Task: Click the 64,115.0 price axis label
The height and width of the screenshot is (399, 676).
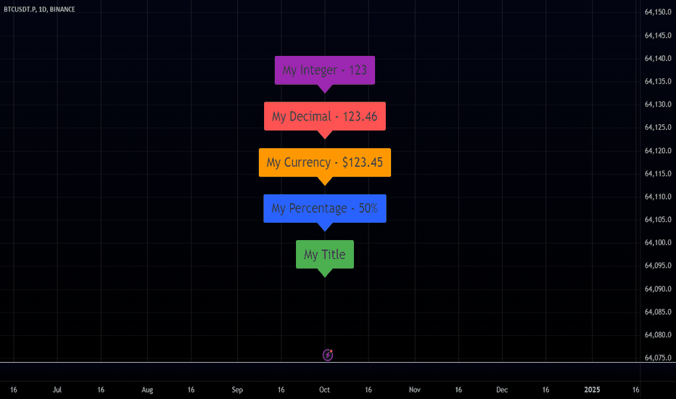Action: coord(658,173)
